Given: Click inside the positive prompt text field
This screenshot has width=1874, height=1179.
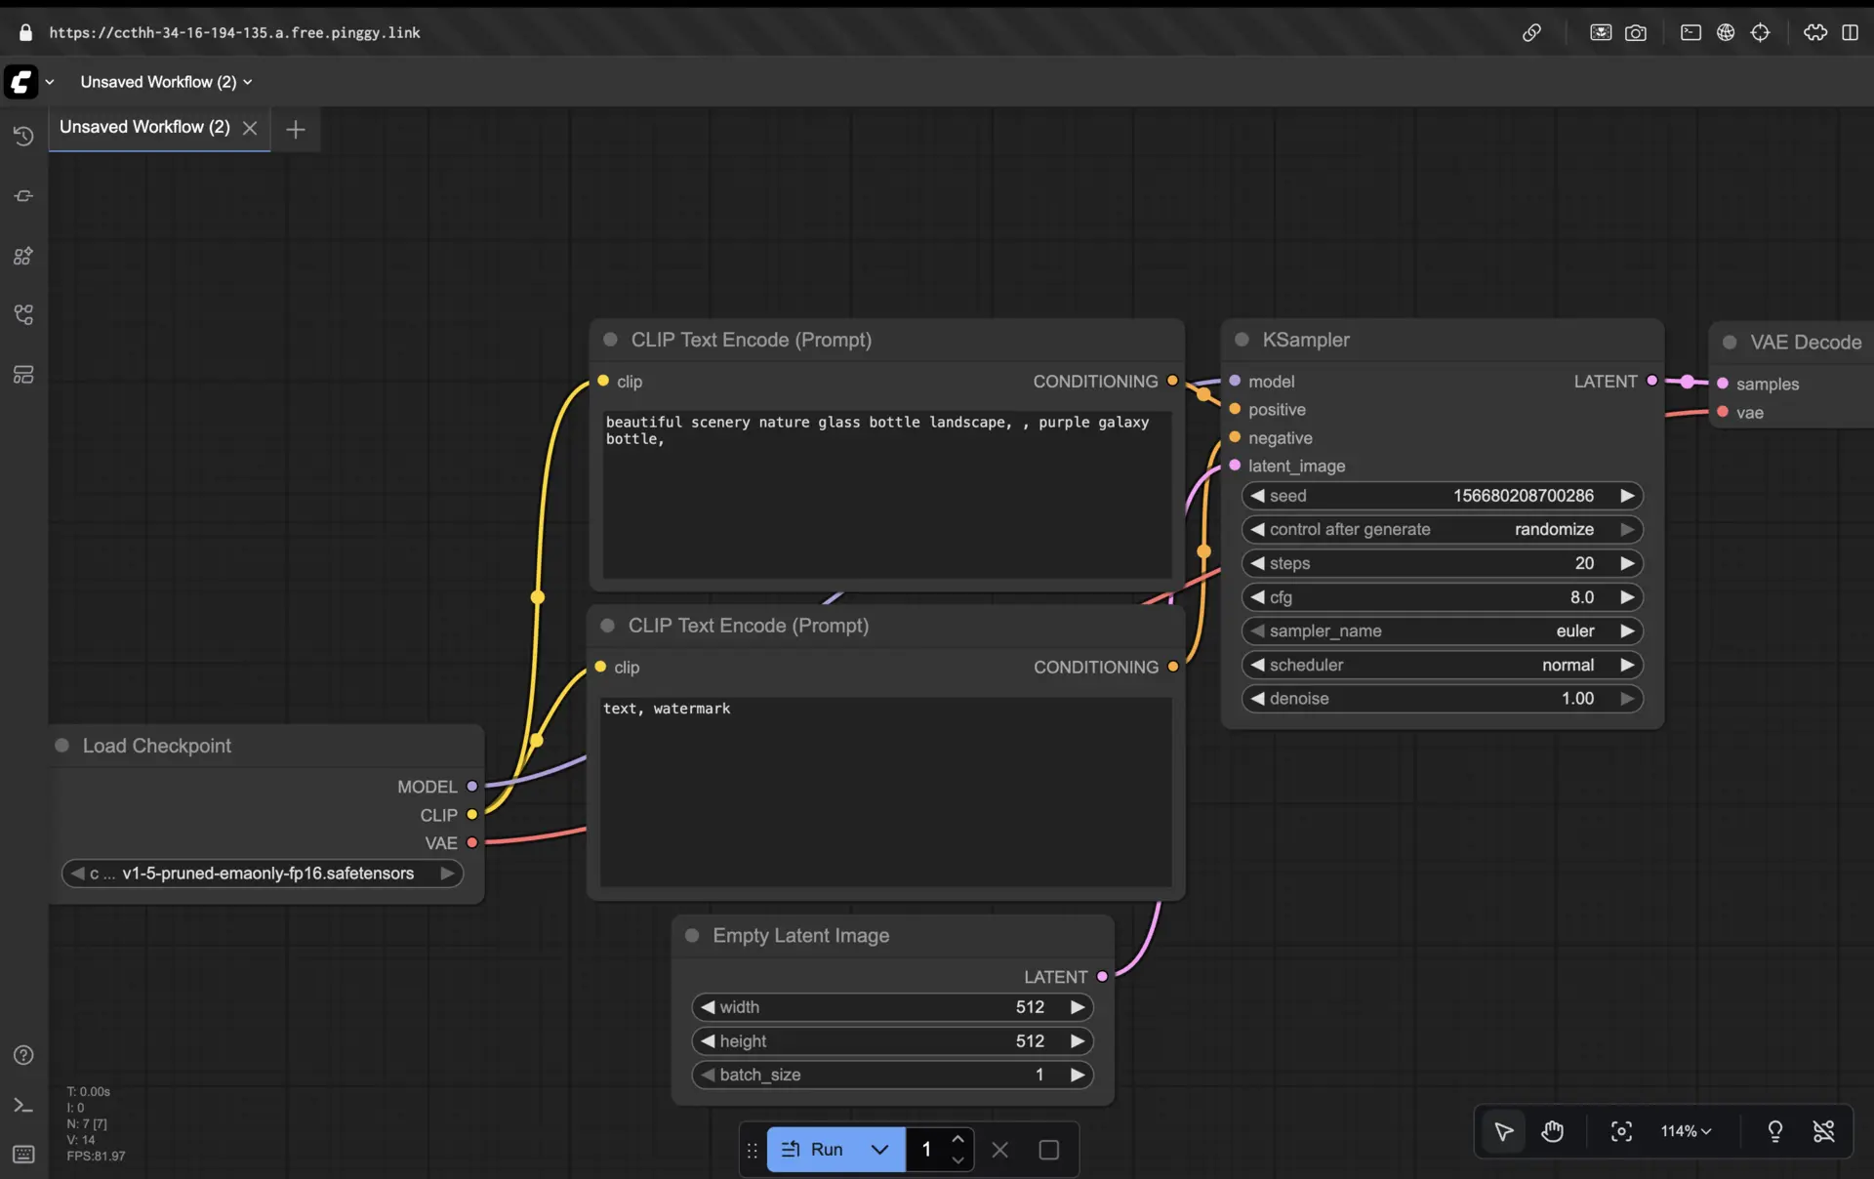Looking at the screenshot, I should (883, 493).
